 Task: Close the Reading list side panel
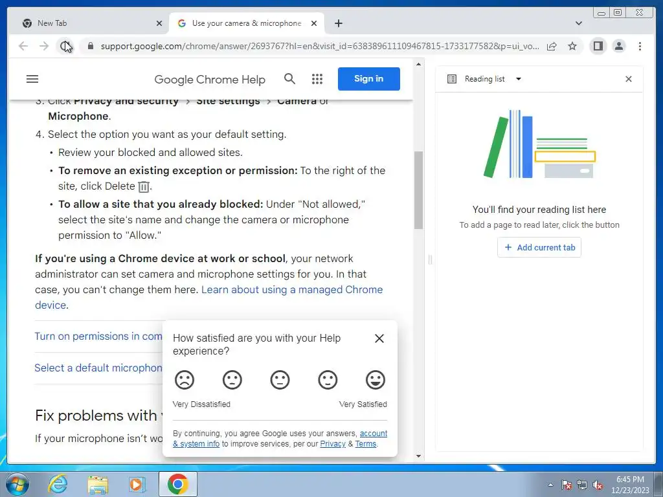coord(628,79)
